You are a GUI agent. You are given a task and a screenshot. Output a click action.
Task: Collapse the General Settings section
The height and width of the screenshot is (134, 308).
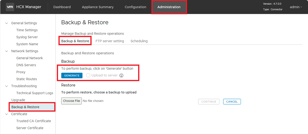tap(7, 23)
